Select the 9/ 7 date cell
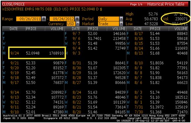 tap(76, 33)
